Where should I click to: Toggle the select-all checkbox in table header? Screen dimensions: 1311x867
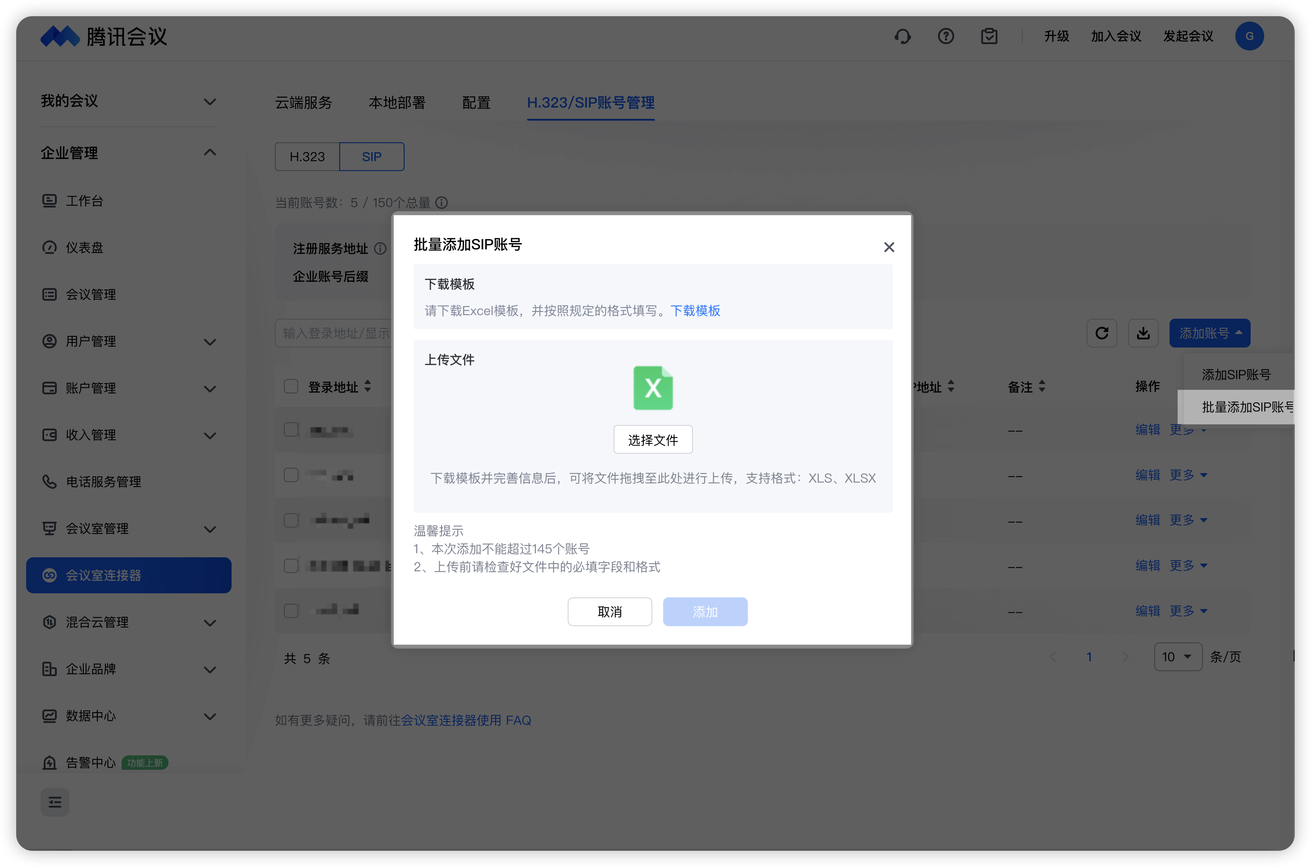click(291, 386)
